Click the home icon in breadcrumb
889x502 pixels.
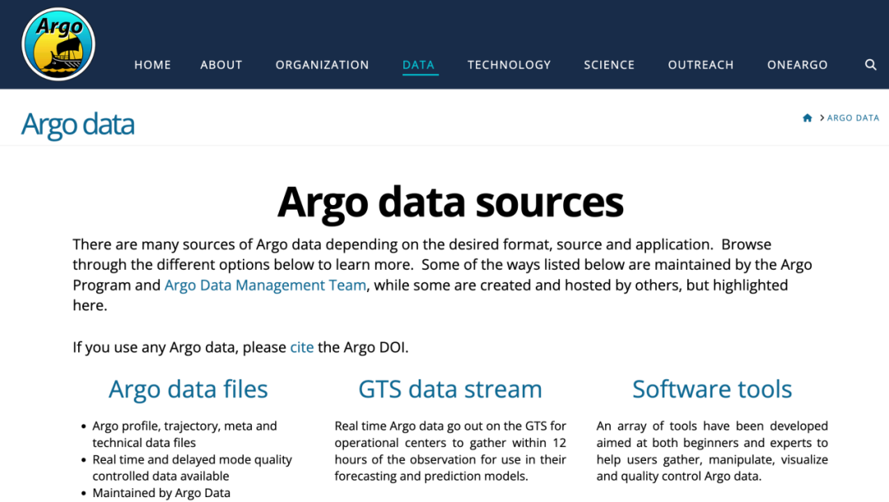808,118
